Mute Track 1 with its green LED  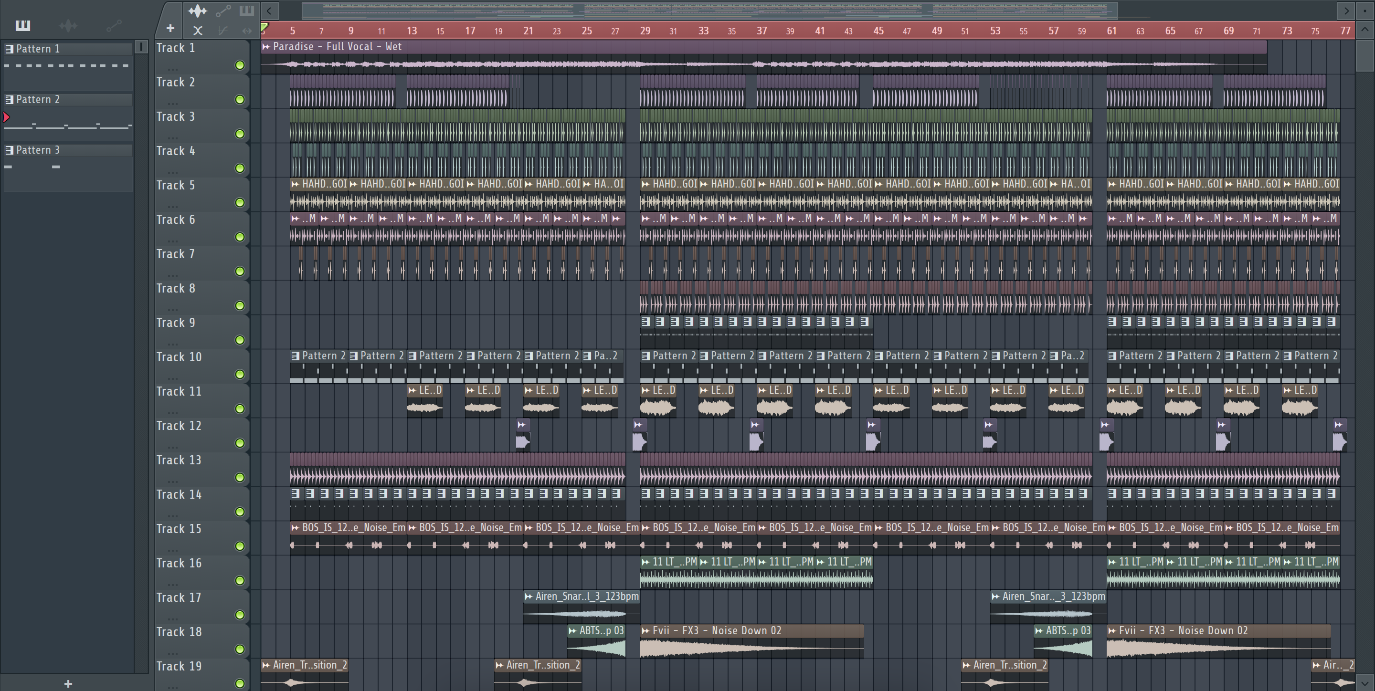click(x=240, y=65)
